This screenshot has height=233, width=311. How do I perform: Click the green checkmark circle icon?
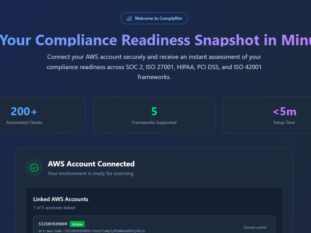coord(34,168)
